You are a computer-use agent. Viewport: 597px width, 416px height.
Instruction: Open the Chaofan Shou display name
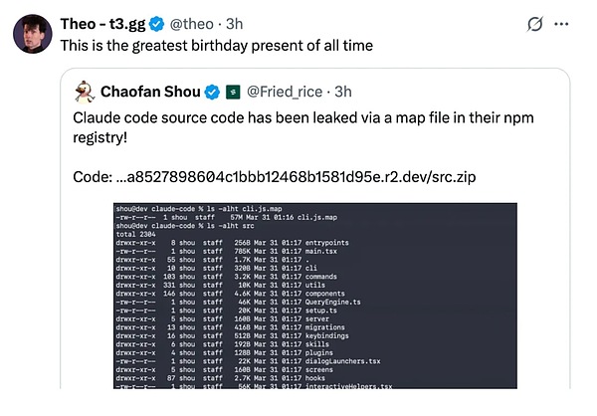point(151,93)
